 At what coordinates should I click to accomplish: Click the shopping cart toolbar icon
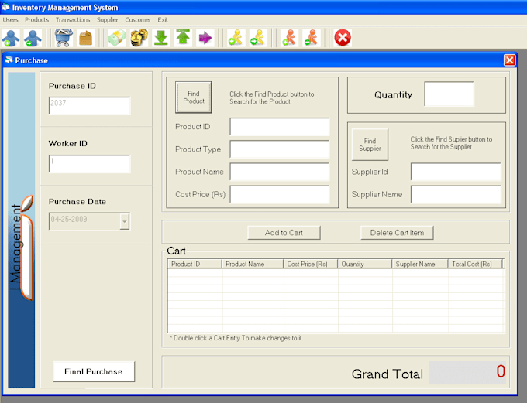[64, 38]
